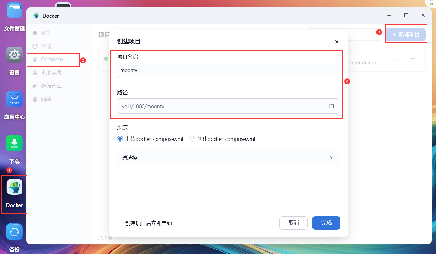Click the 新增项目 button
The height and width of the screenshot is (254, 436).
(406, 34)
